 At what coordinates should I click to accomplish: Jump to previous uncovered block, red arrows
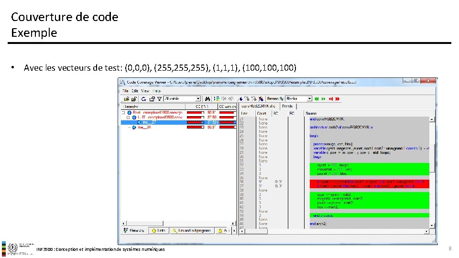(331, 99)
